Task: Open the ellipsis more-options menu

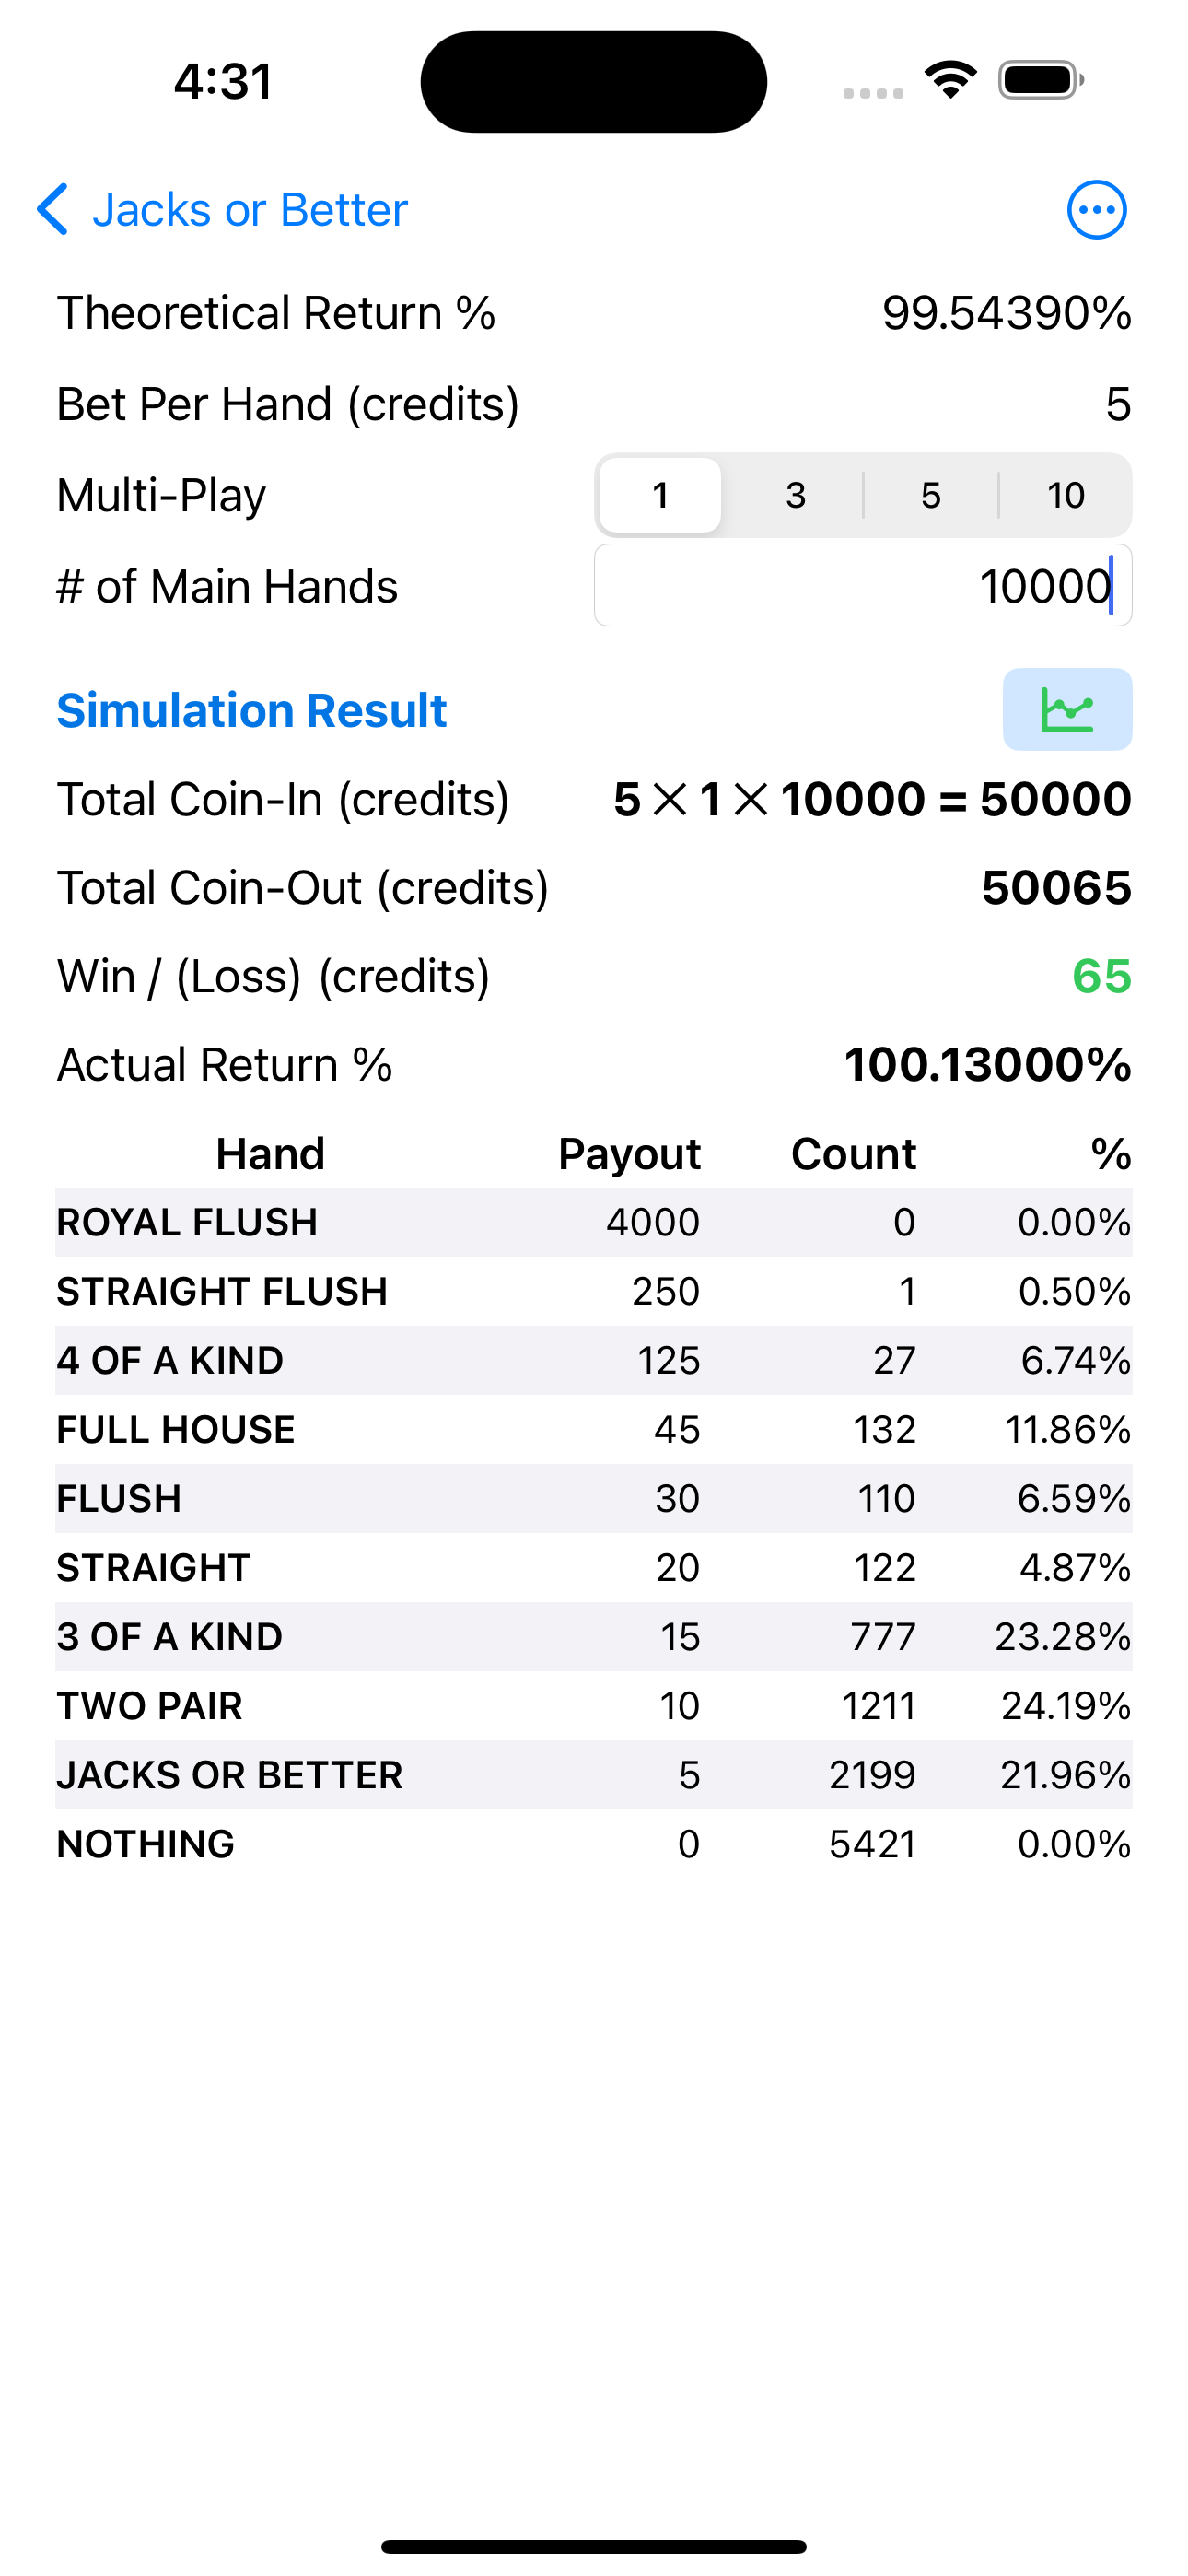Action: coord(1096,210)
